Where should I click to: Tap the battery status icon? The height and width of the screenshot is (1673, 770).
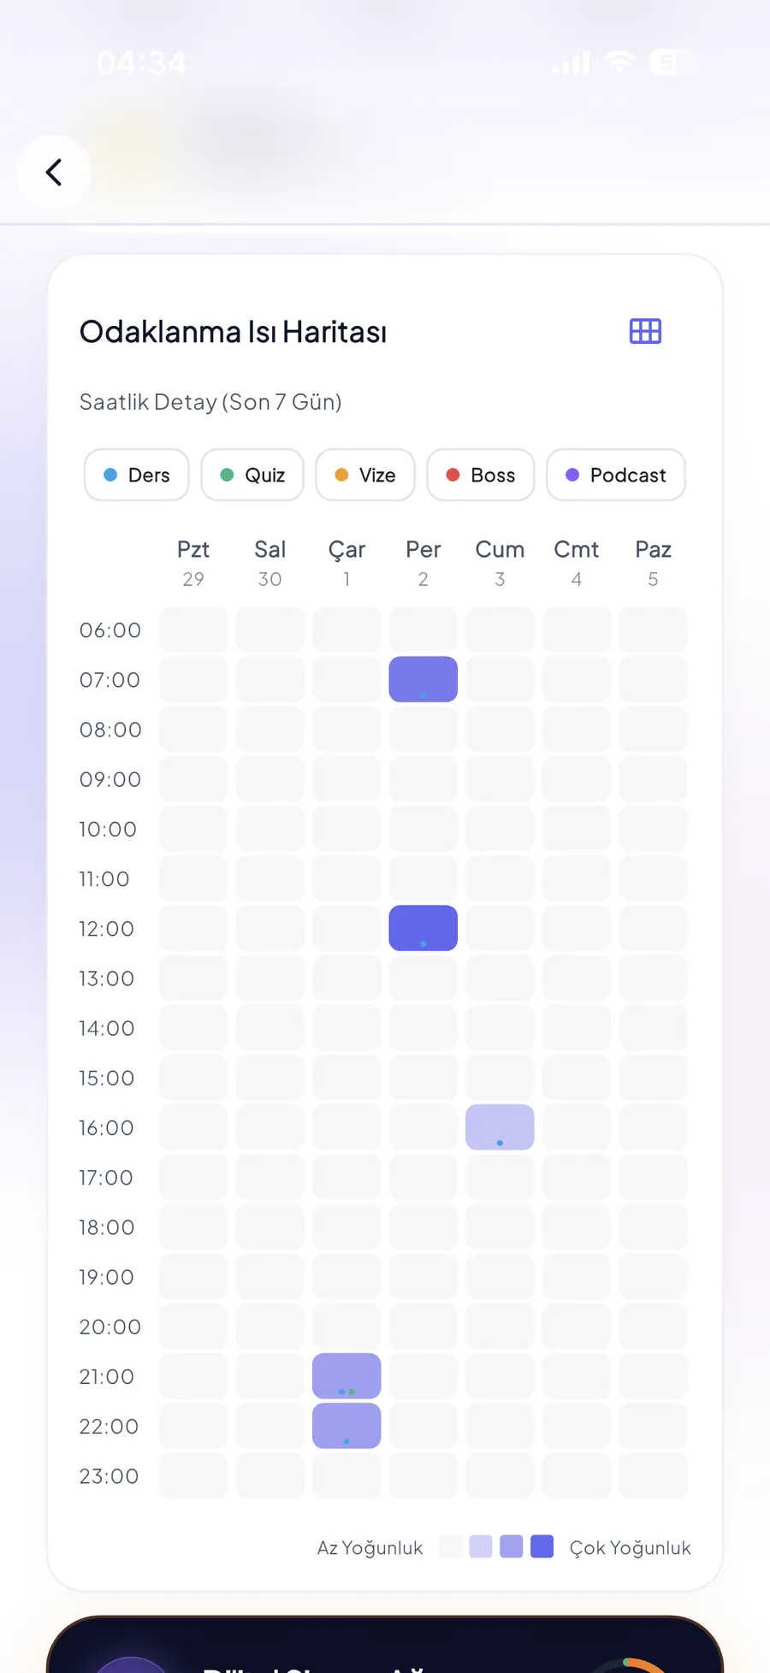(672, 62)
